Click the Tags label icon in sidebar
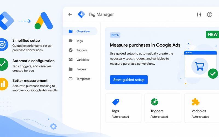This screenshot has width=219, height=137. (71, 41)
